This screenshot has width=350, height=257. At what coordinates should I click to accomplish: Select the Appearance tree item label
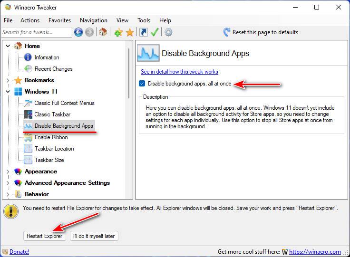[x=41, y=171]
